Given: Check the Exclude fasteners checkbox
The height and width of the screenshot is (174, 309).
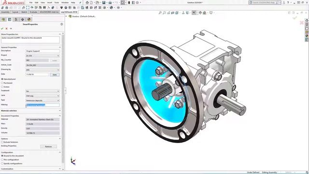Looking at the screenshot, I should (2, 142).
